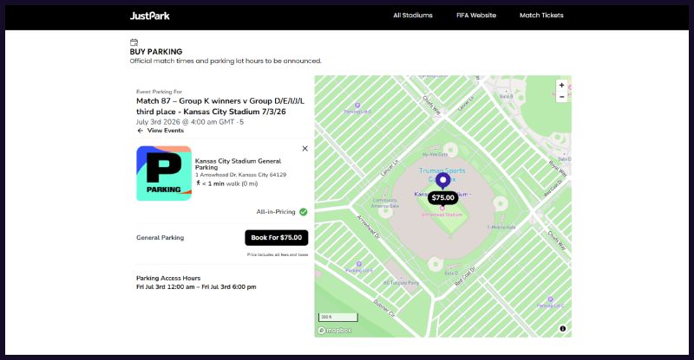The image size is (694, 360).
Task: Zoom in on the map
Action: coord(561,85)
